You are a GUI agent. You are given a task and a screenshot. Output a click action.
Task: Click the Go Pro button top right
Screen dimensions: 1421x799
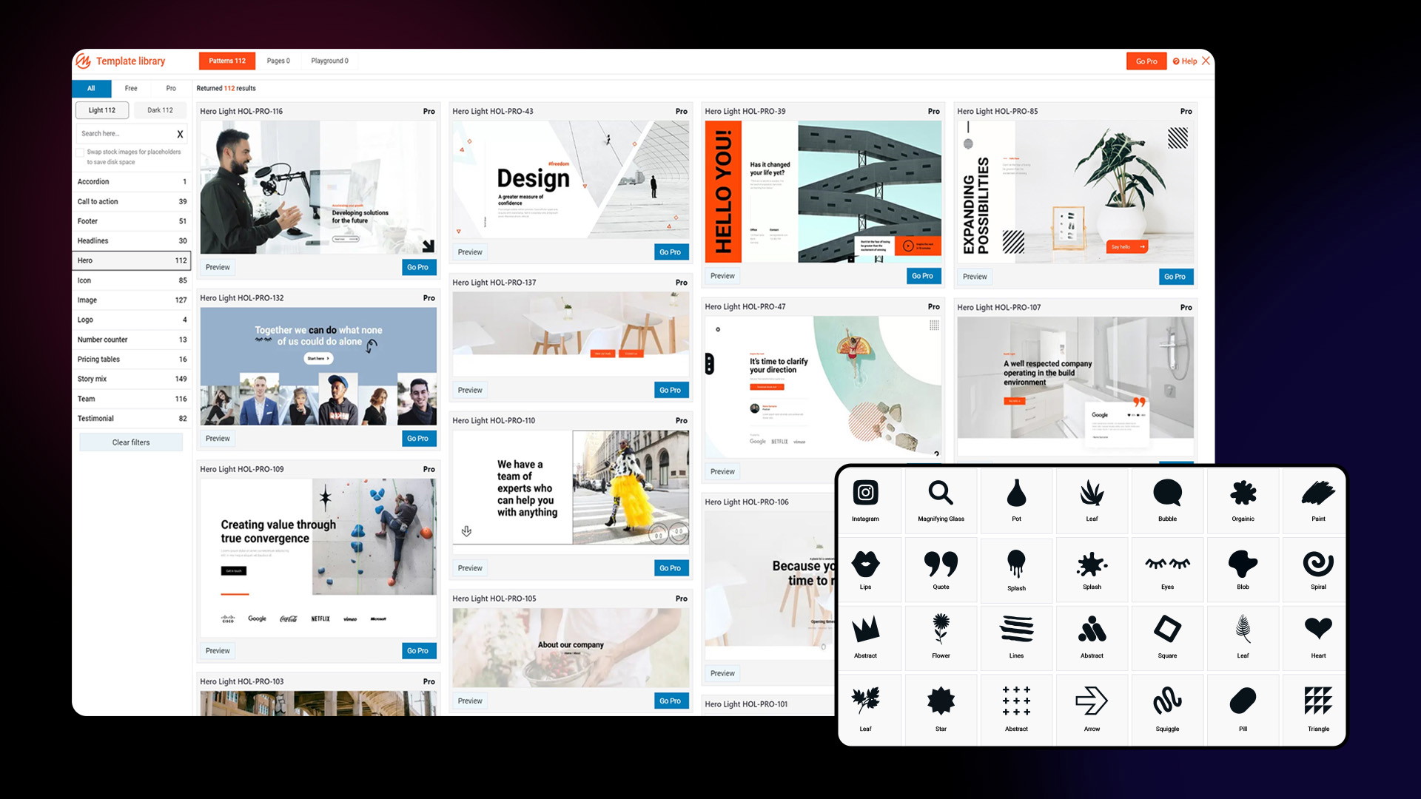click(1146, 59)
